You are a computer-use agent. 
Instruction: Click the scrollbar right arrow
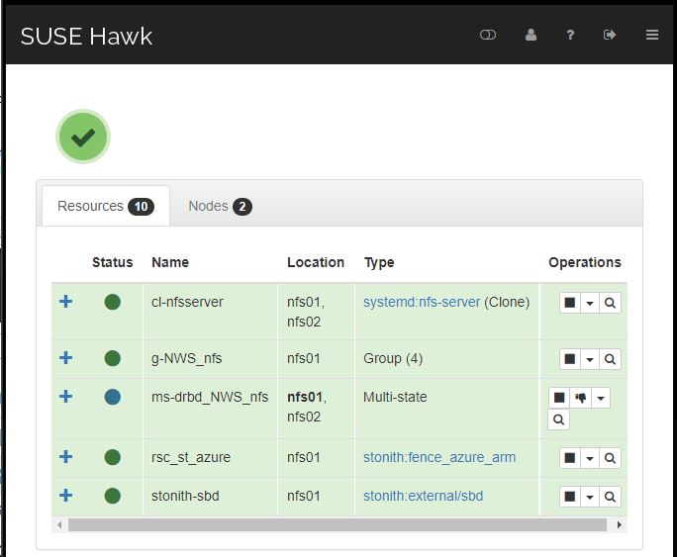tap(620, 524)
